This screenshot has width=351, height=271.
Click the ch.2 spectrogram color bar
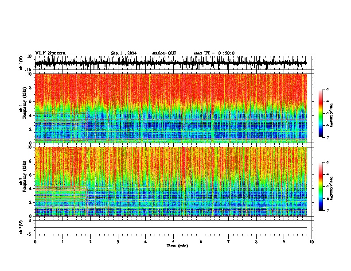(x=321, y=186)
